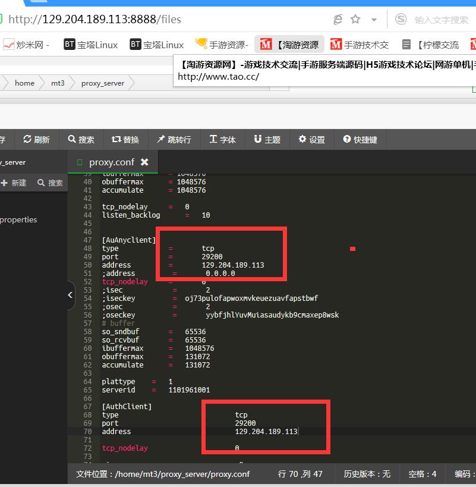Show the 快捷键 shortcuts help
476x487 pixels.
tap(360, 139)
